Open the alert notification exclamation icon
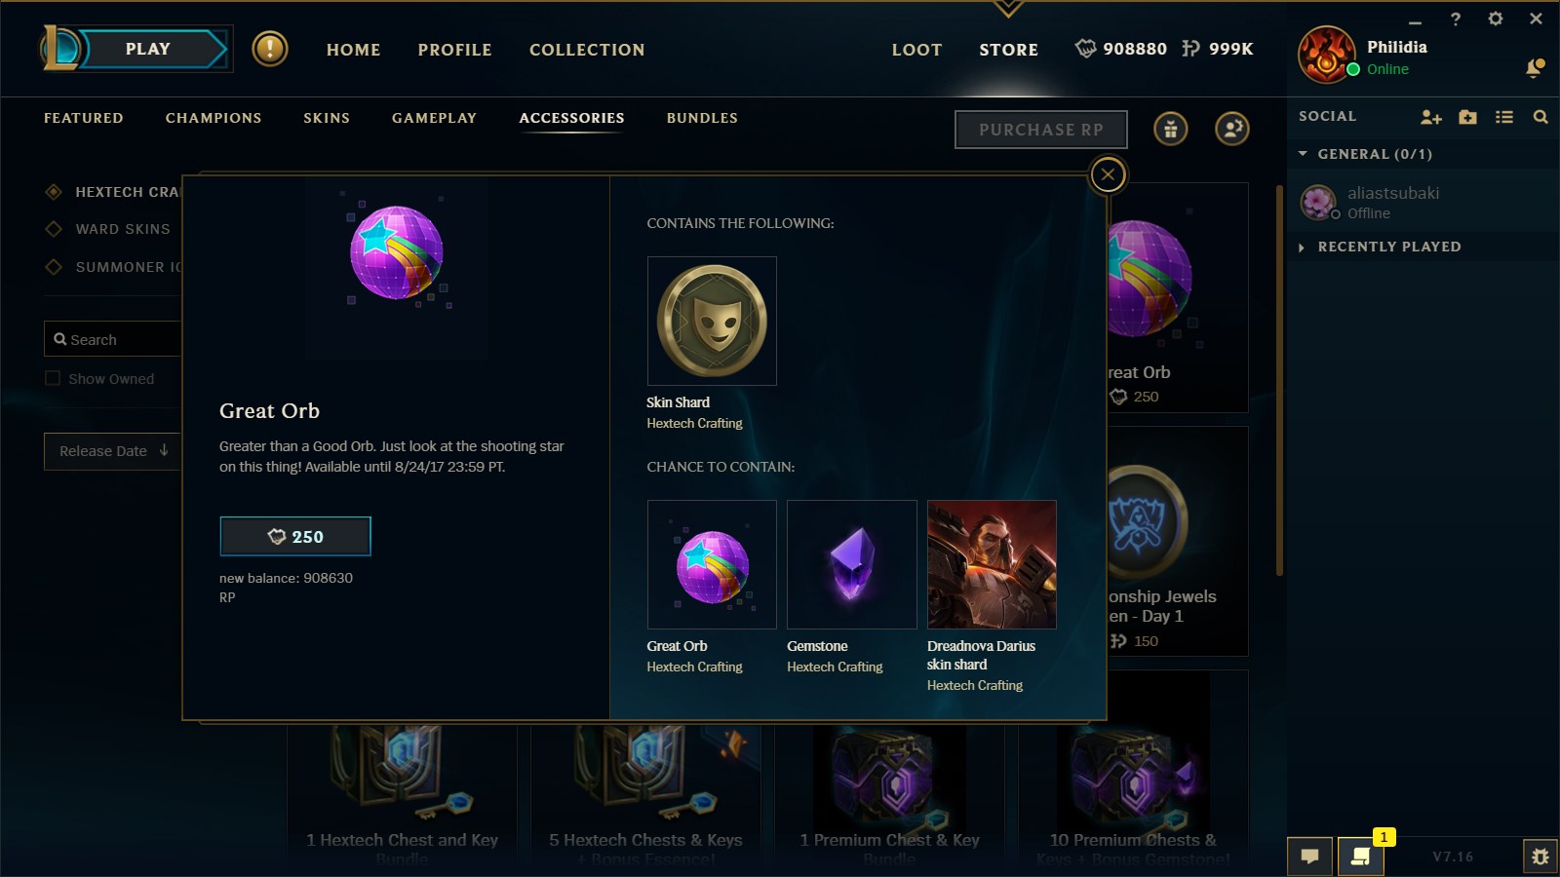1560x877 pixels. pos(270,49)
